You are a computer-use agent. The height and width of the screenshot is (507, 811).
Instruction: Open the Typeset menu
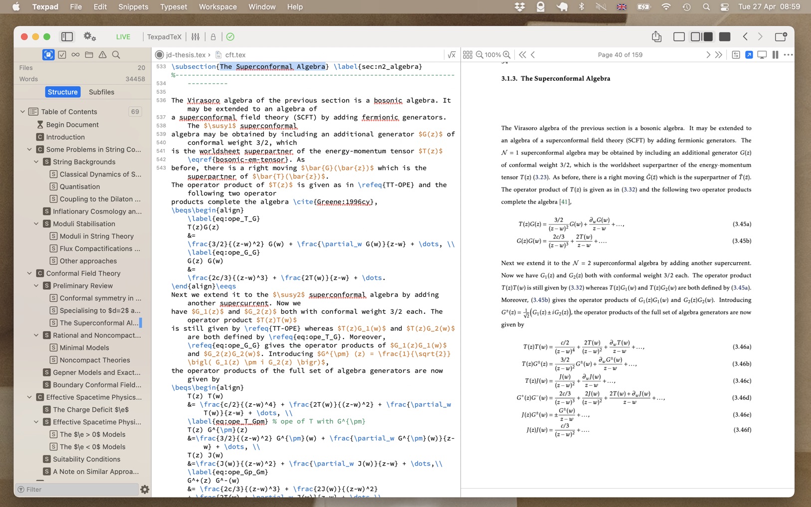[174, 6]
